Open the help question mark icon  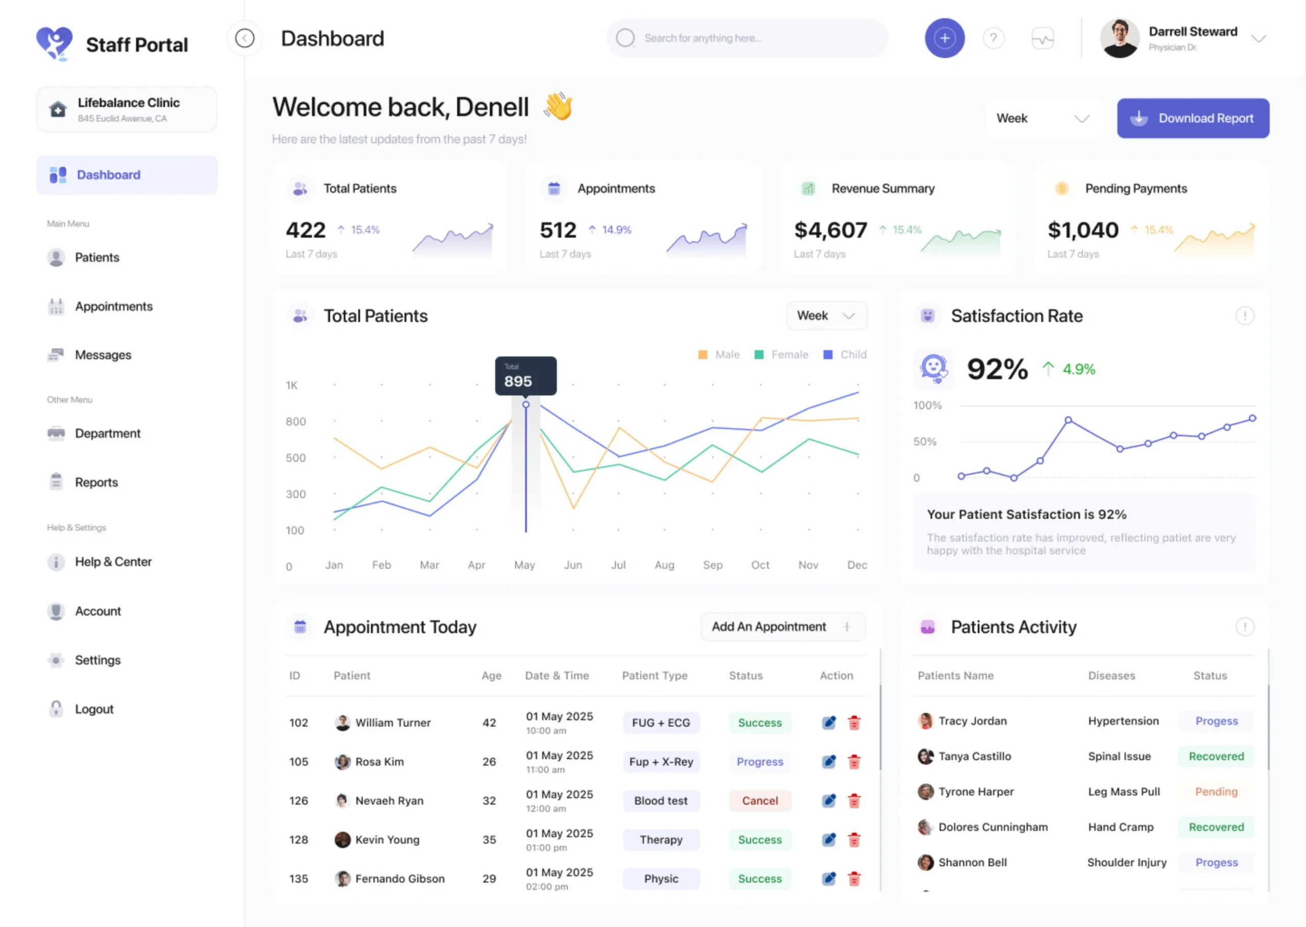click(x=993, y=38)
